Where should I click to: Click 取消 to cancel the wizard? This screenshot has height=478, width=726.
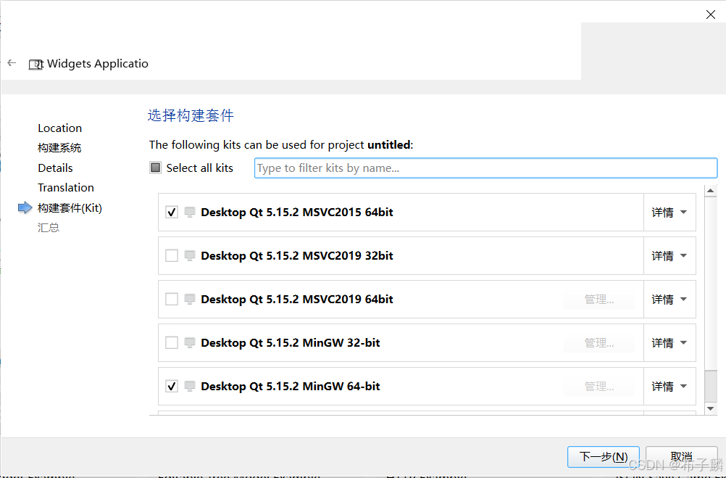[x=682, y=457]
